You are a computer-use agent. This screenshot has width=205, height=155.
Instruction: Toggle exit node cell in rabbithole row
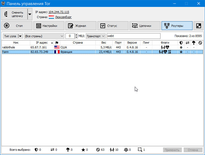click(194, 47)
